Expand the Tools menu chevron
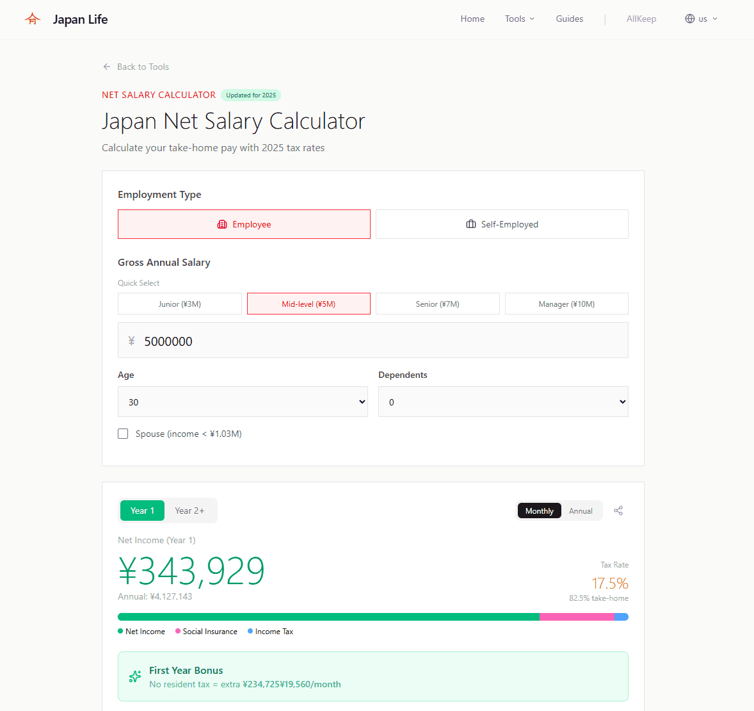This screenshot has width=754, height=711. [533, 19]
